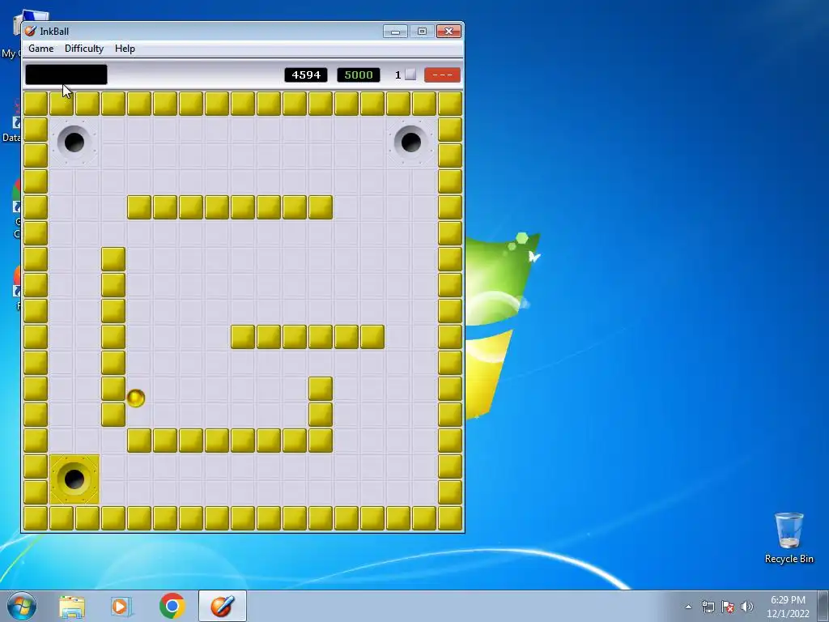Click the volume speaker icon in the tray
The height and width of the screenshot is (622, 829).
[747, 607]
